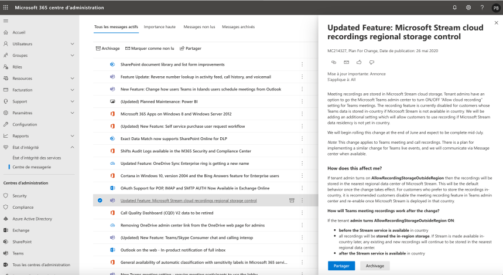Switch to the Importance haute tab

point(159,27)
